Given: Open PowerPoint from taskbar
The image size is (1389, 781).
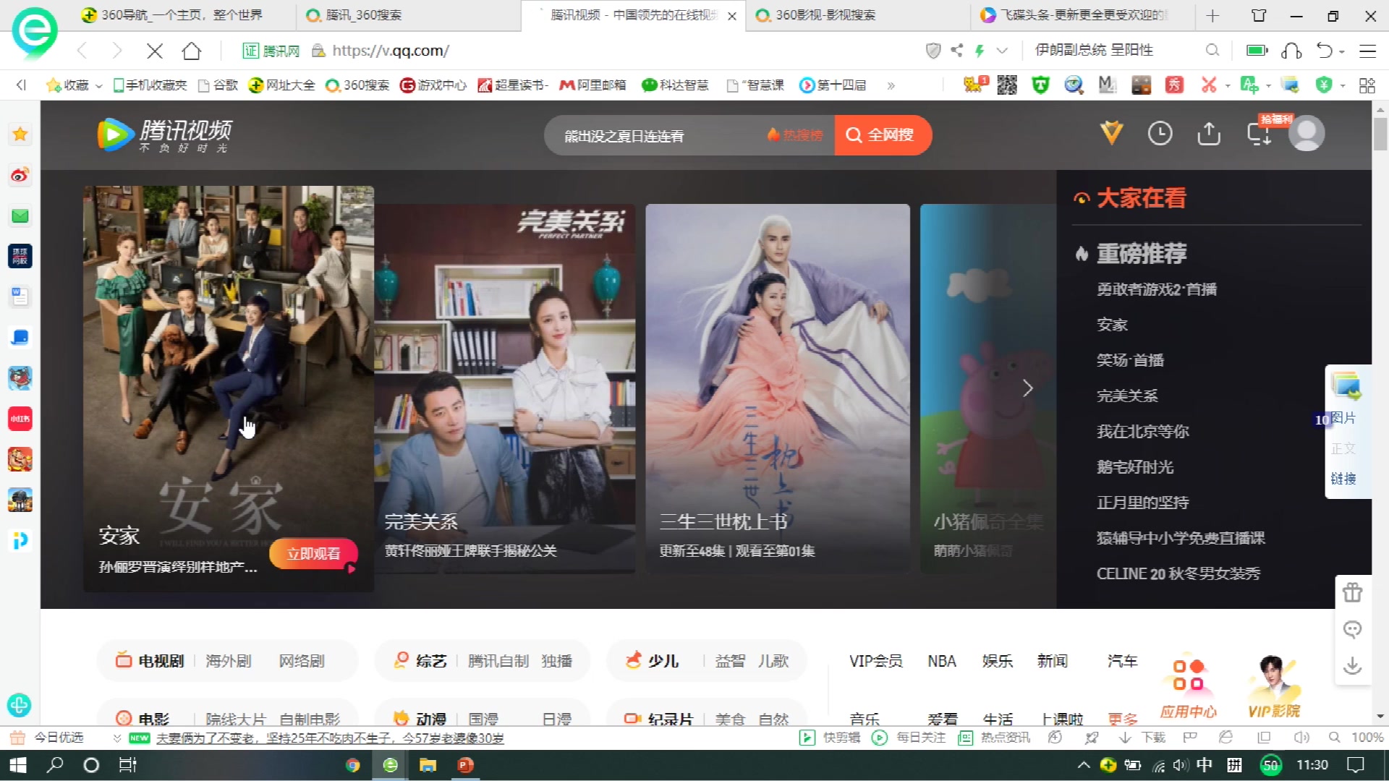Looking at the screenshot, I should [x=465, y=765].
